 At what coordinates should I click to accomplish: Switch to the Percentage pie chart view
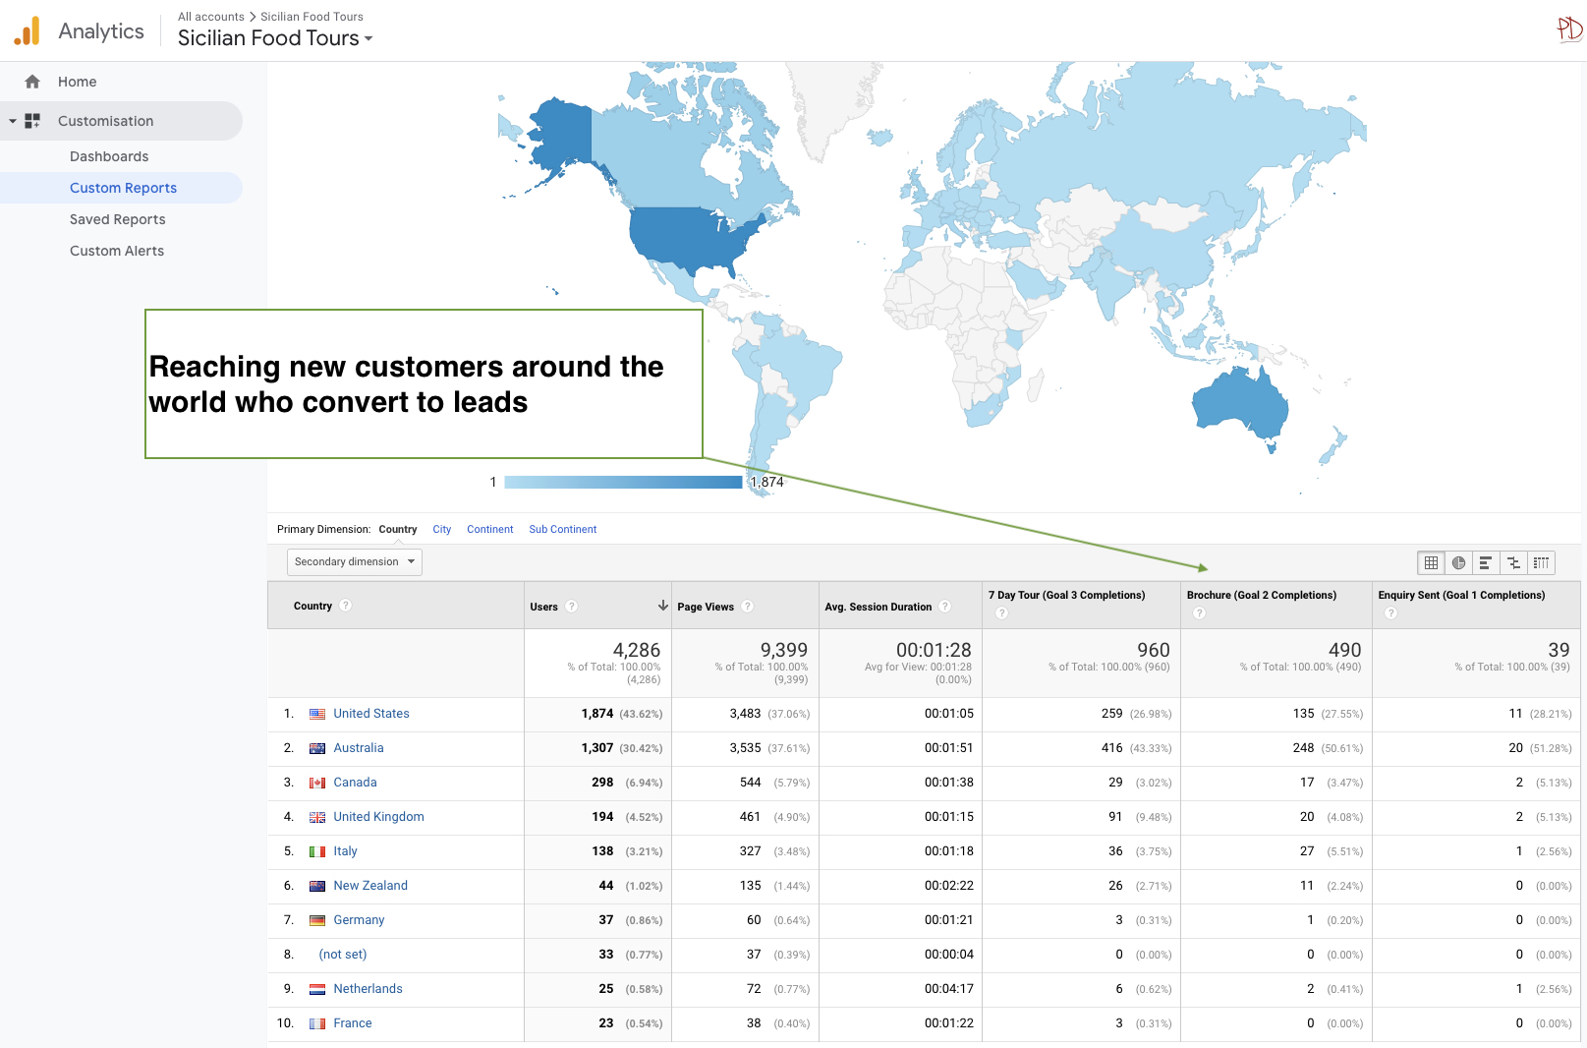1458,562
